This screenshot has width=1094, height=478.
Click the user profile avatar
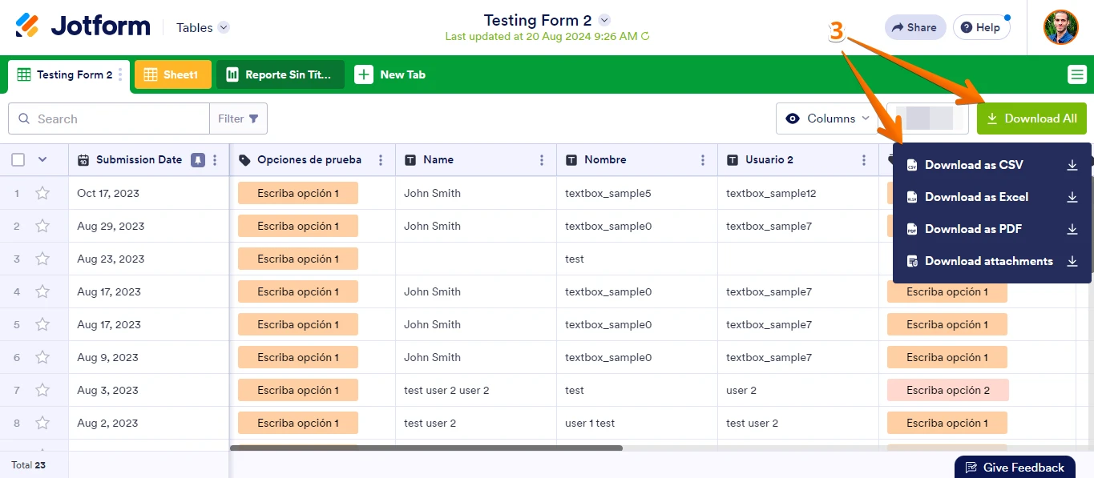pyautogui.click(x=1060, y=27)
